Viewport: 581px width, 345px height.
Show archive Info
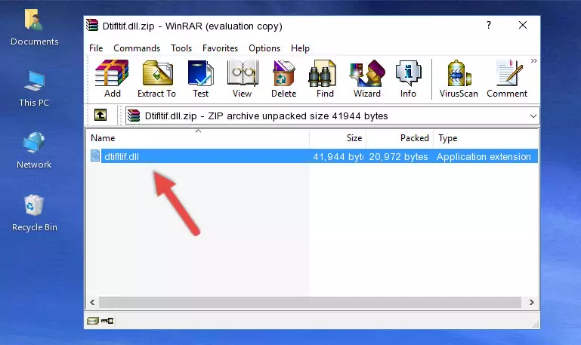coord(408,79)
